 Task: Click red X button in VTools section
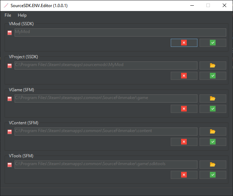184,175
